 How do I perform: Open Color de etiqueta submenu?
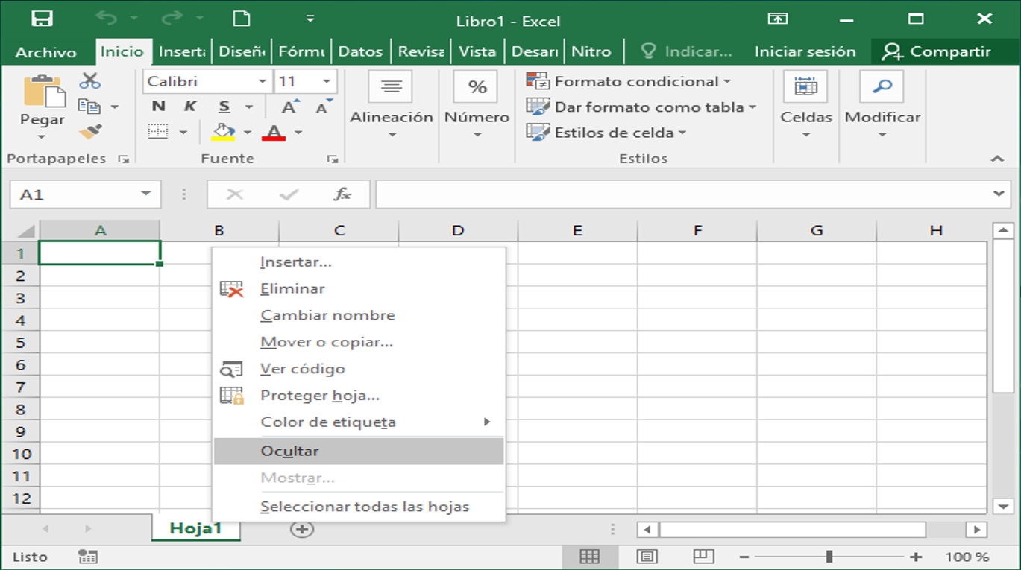coord(359,422)
